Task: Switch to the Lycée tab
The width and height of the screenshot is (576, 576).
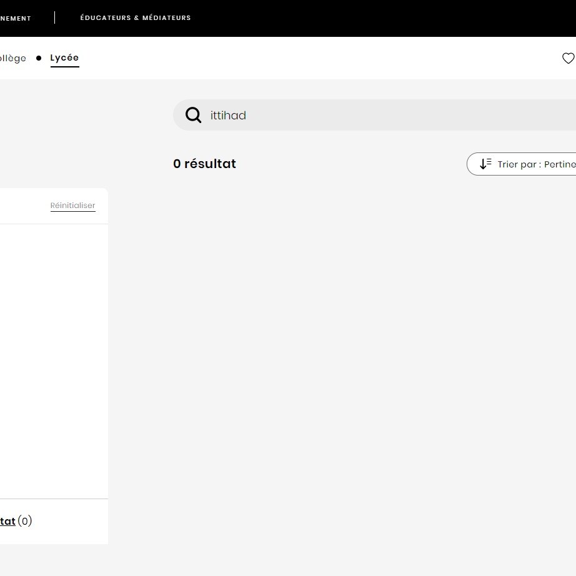Action: (x=64, y=58)
